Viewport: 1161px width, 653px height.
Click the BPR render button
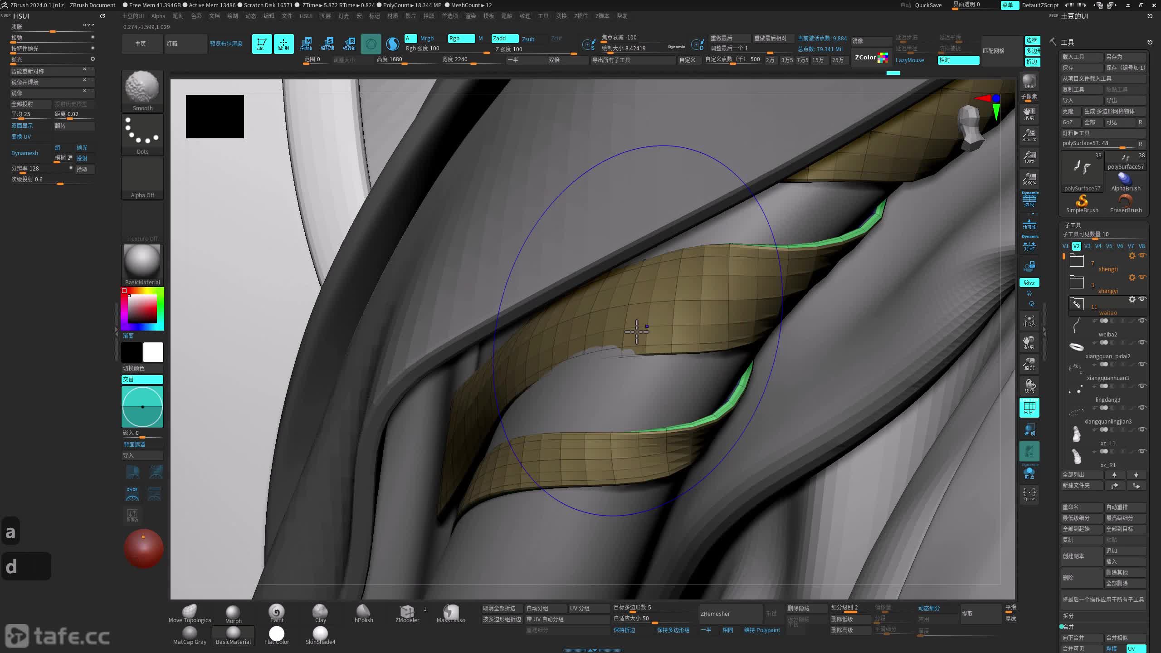[1029, 81]
